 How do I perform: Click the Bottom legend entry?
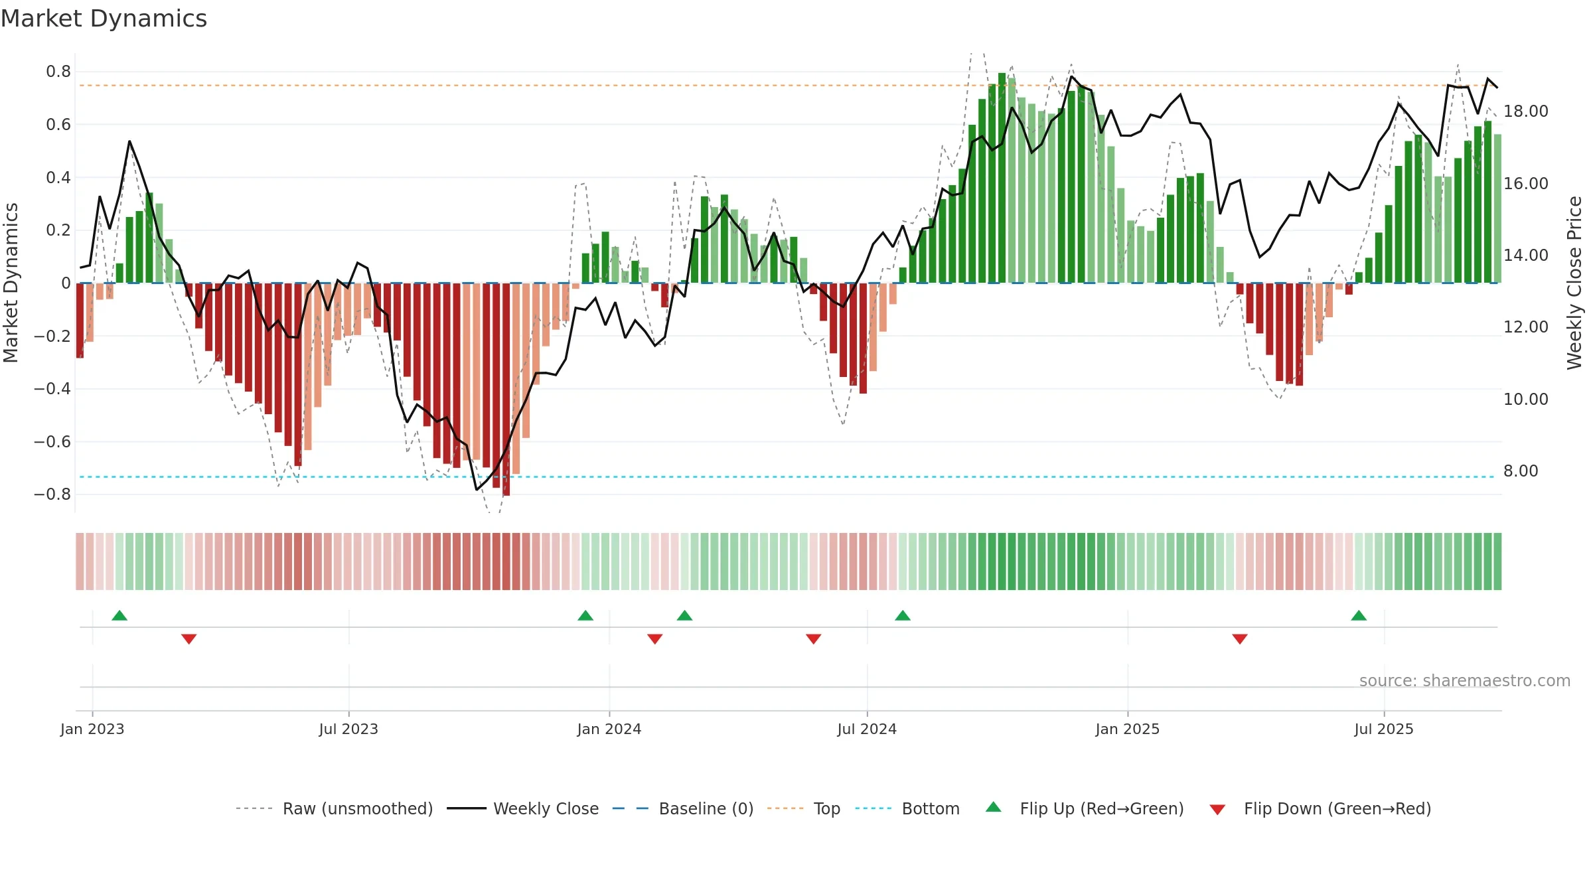tap(907, 808)
